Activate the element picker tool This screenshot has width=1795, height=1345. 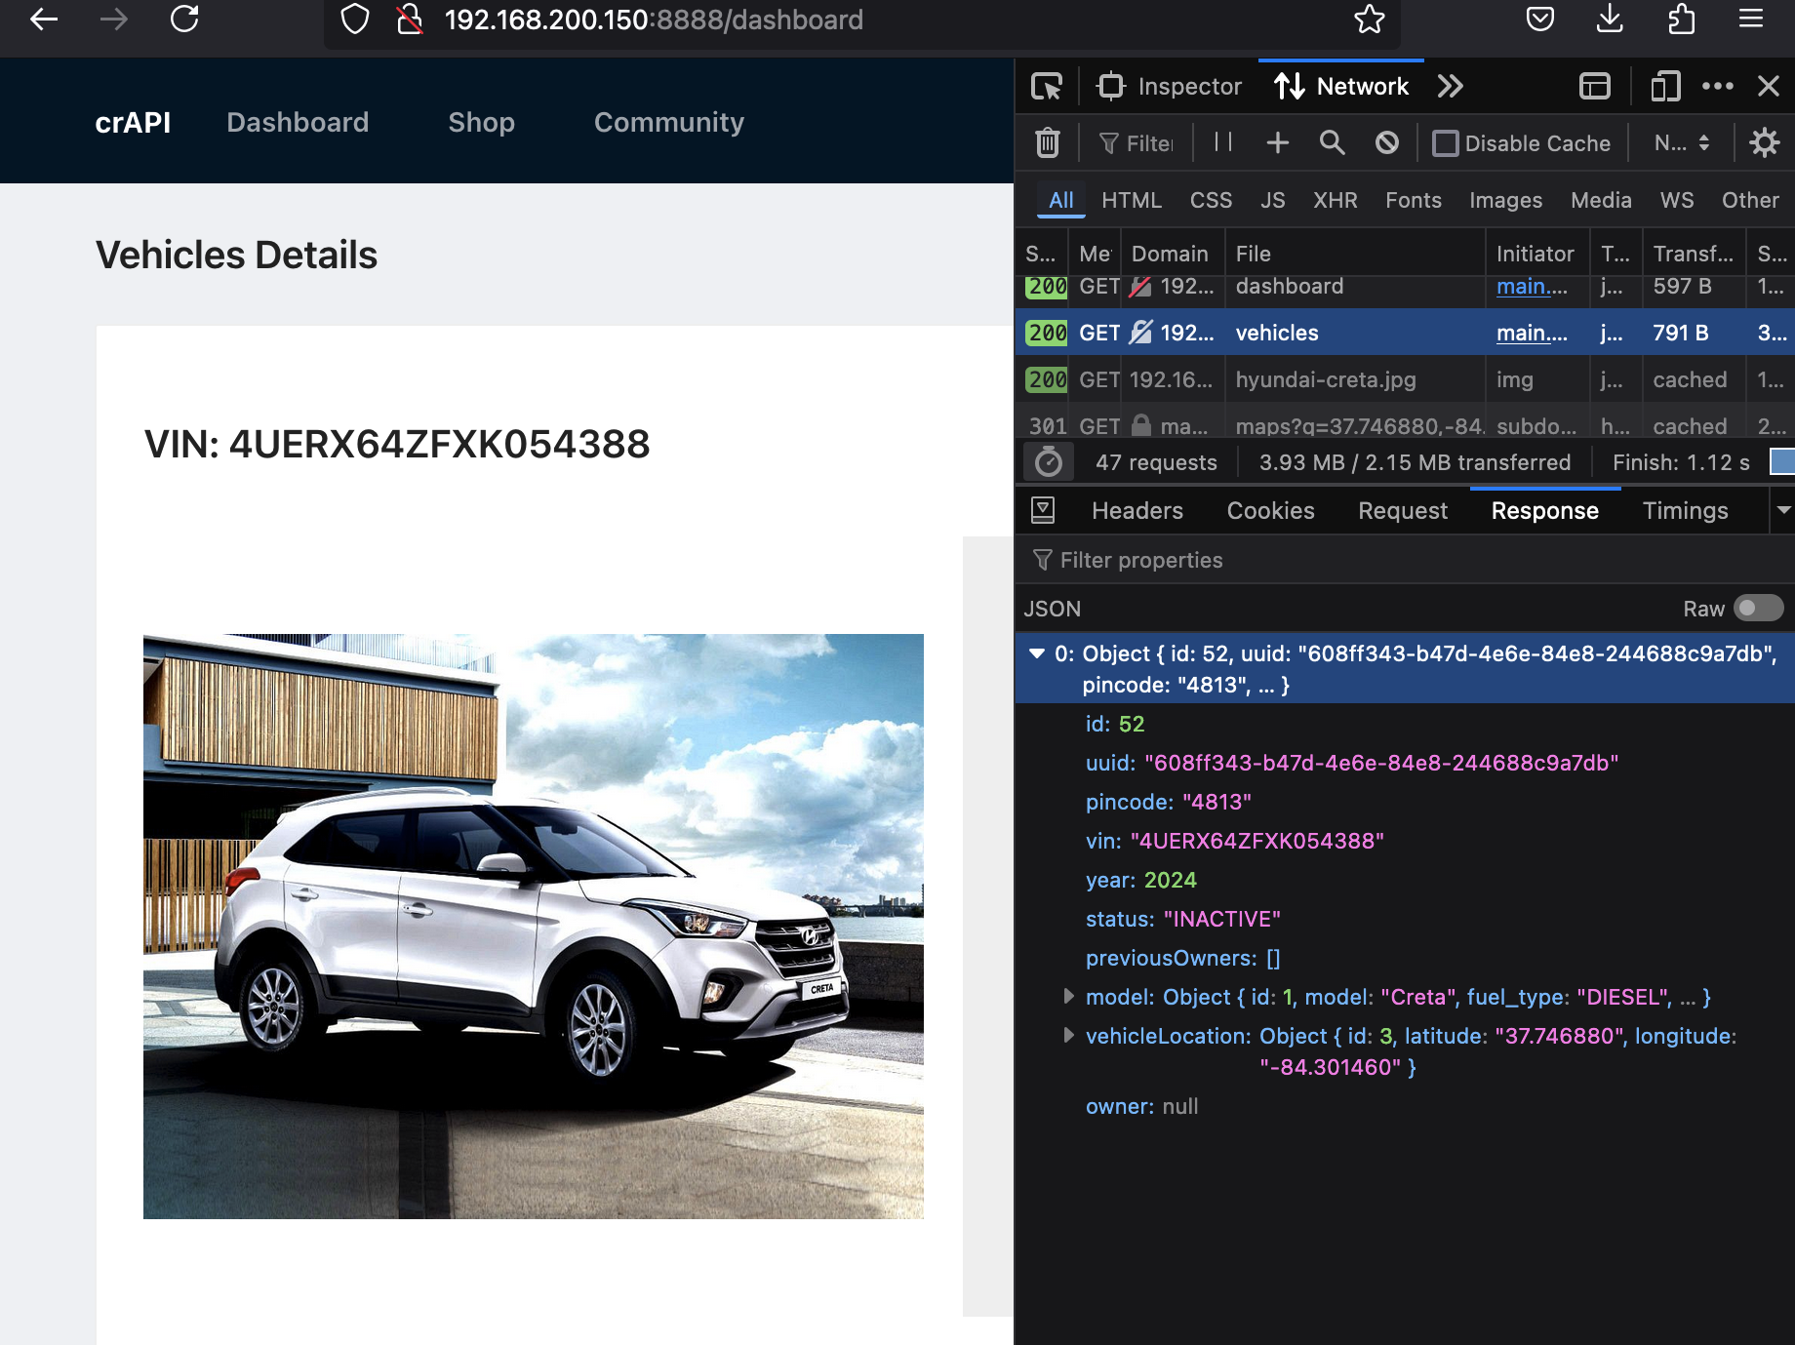[x=1047, y=87]
